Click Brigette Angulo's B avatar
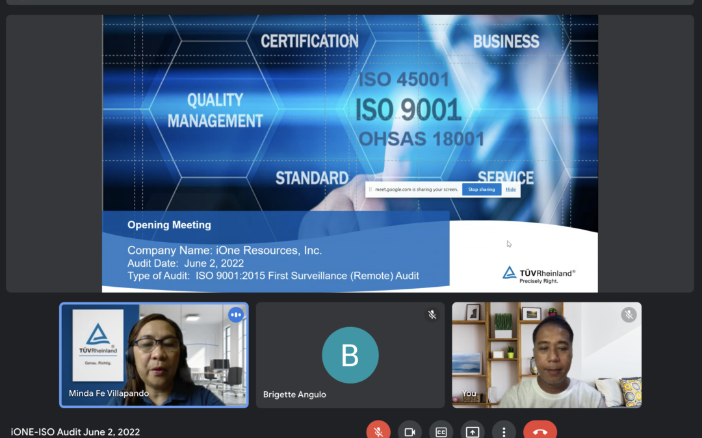Viewport: 702px width, 438px height. pyautogui.click(x=350, y=355)
